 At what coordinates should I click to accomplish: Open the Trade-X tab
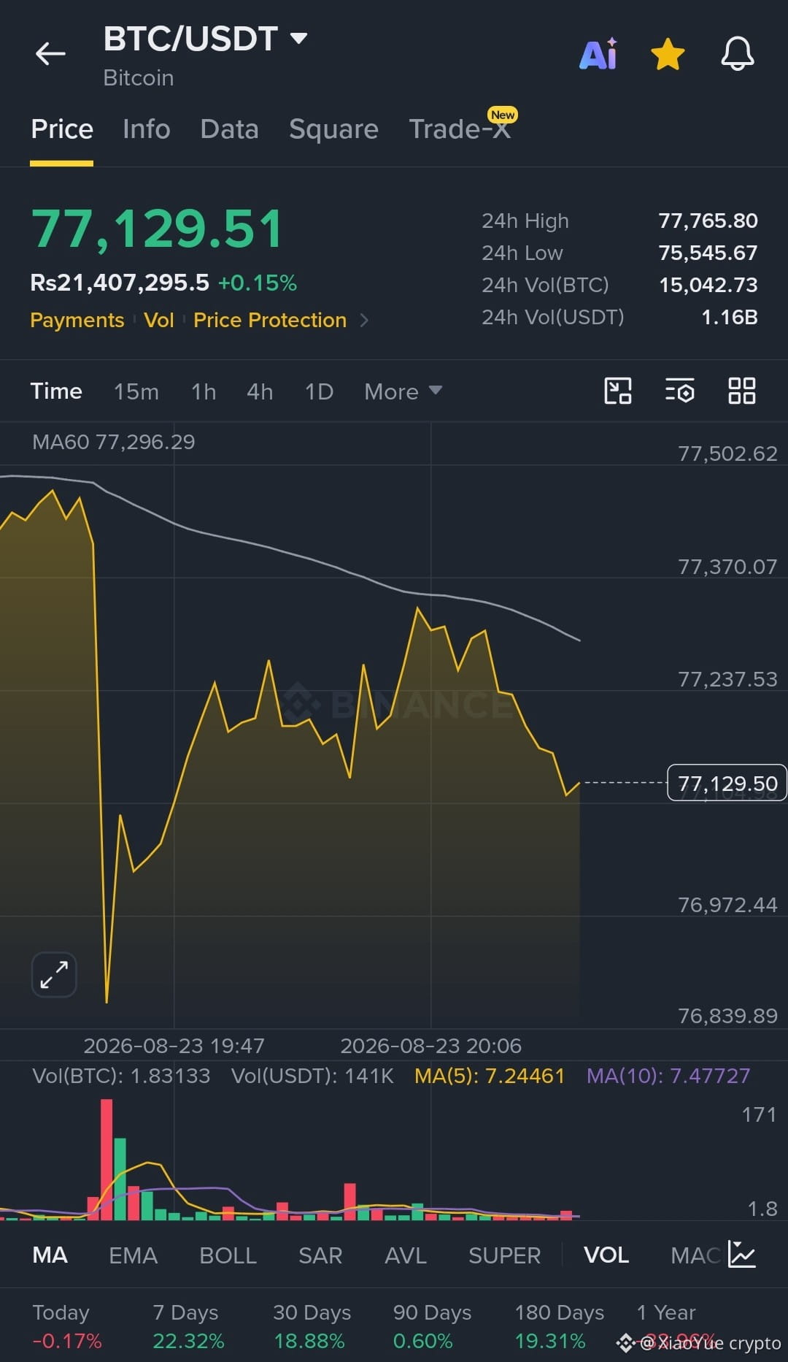click(x=460, y=129)
